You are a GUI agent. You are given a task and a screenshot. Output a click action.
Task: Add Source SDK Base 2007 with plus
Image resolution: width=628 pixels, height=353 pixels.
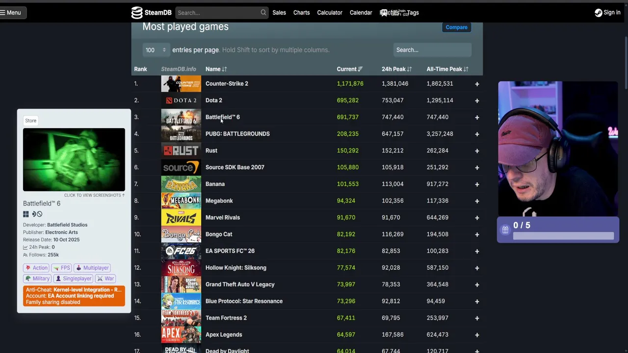[477, 168]
